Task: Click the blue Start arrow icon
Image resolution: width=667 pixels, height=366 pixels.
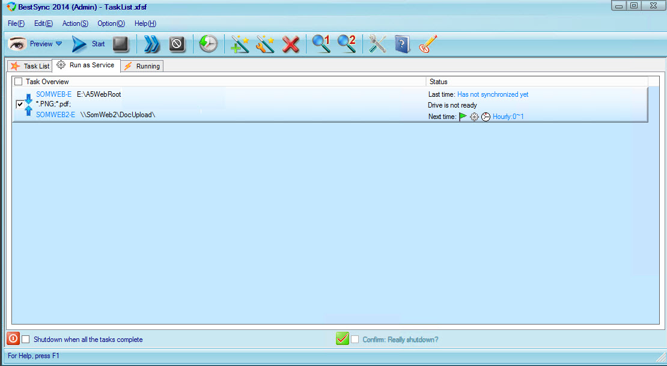Action: 79,44
